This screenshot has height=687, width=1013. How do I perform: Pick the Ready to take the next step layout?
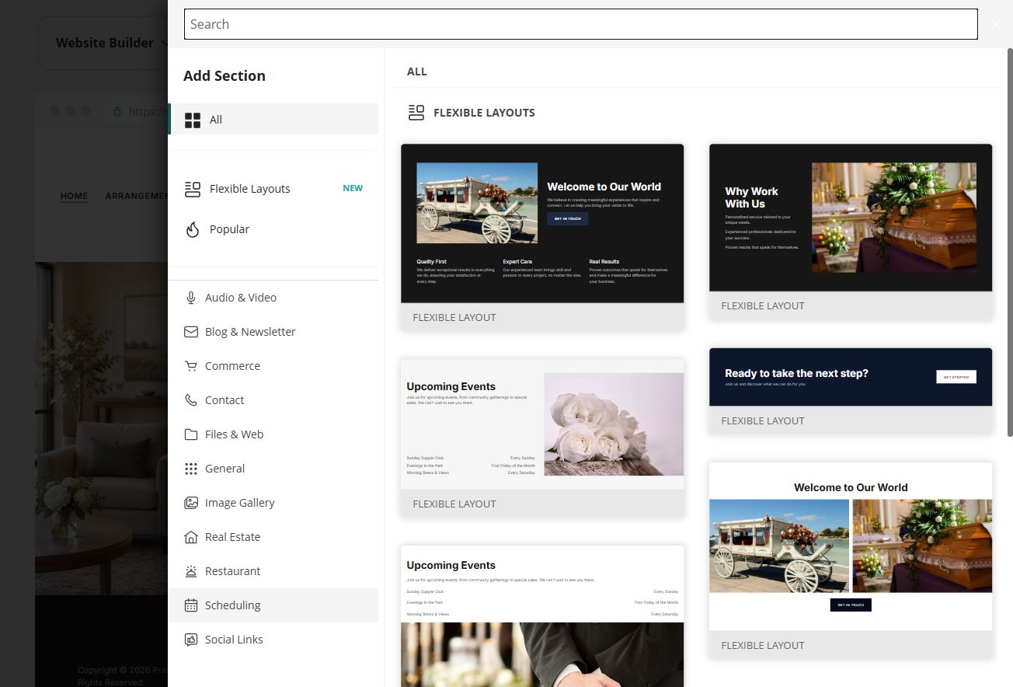coord(851,377)
